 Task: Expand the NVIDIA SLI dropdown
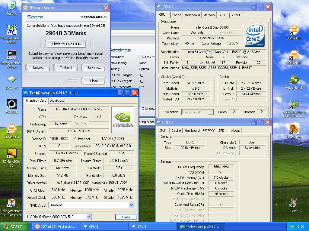point(132,205)
